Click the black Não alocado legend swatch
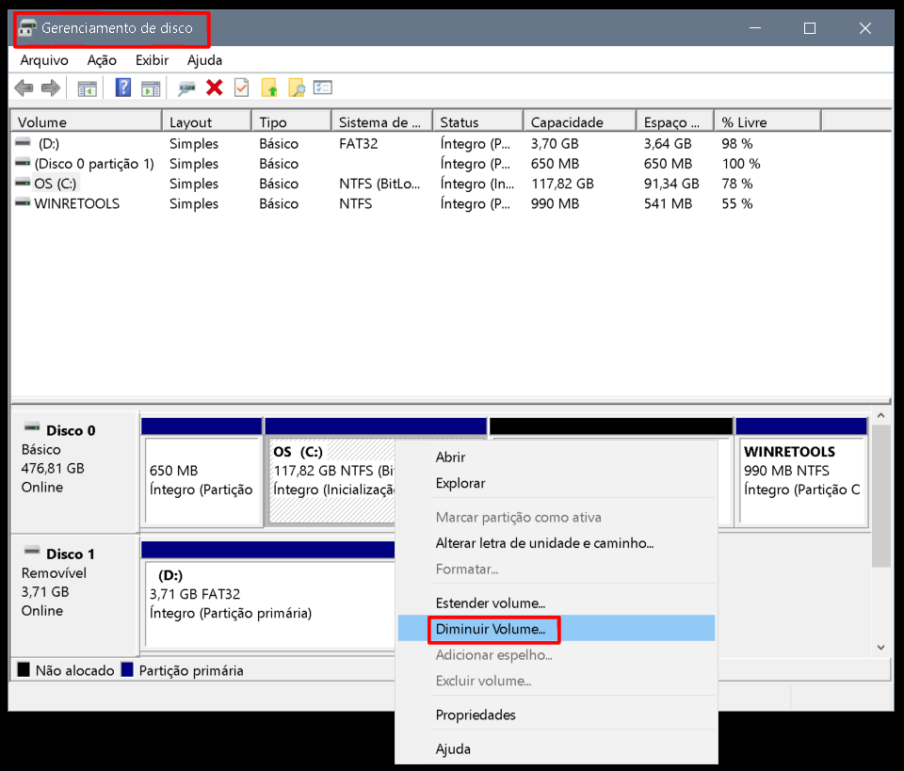The image size is (904, 771). tap(24, 669)
